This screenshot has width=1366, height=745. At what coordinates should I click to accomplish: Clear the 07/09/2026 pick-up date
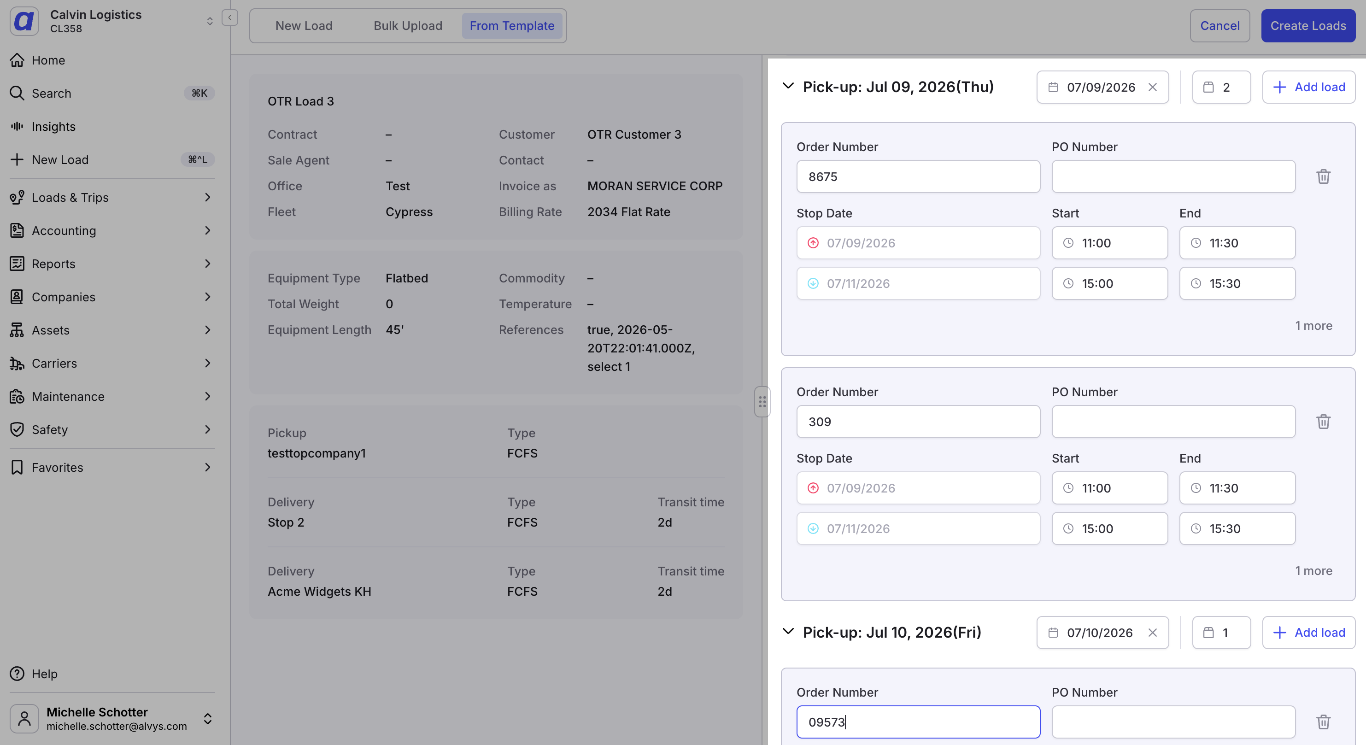click(x=1152, y=87)
